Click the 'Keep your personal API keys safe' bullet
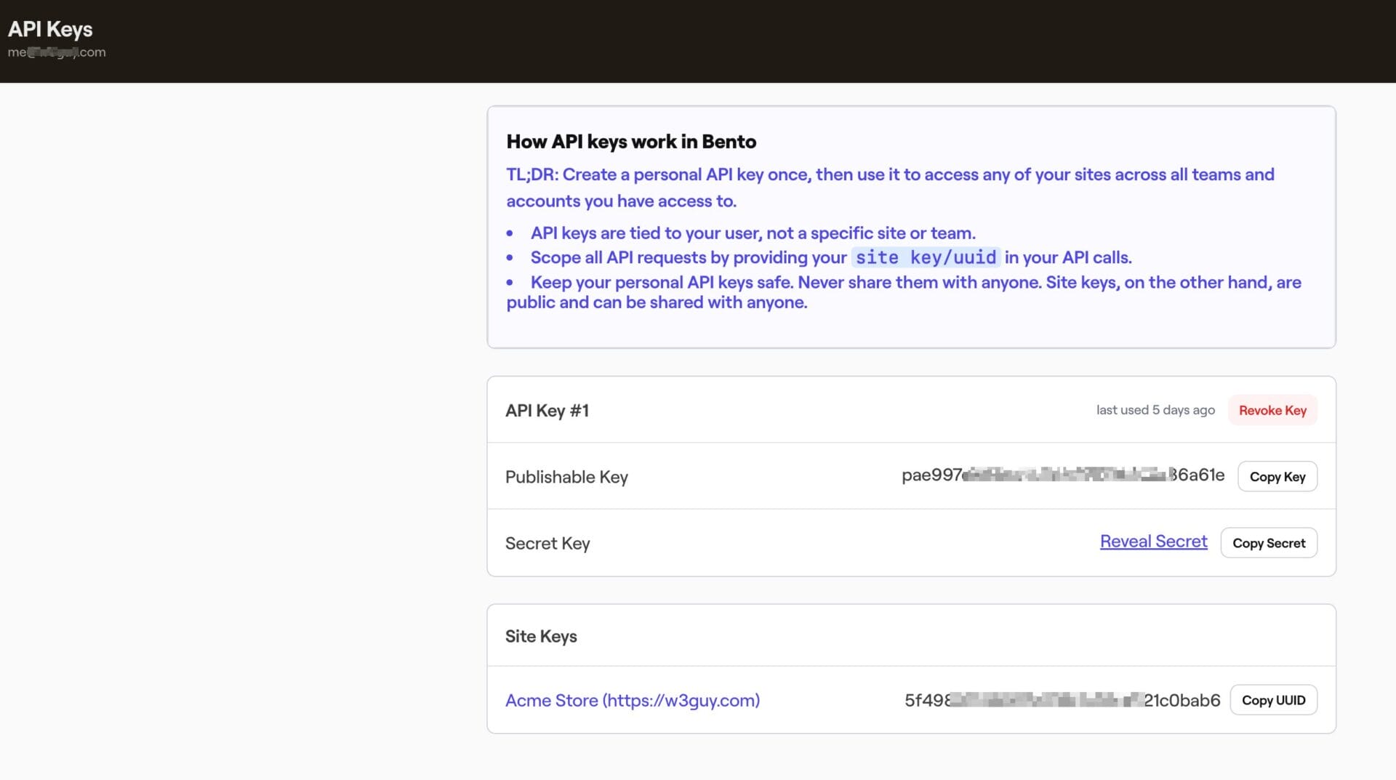 click(903, 292)
